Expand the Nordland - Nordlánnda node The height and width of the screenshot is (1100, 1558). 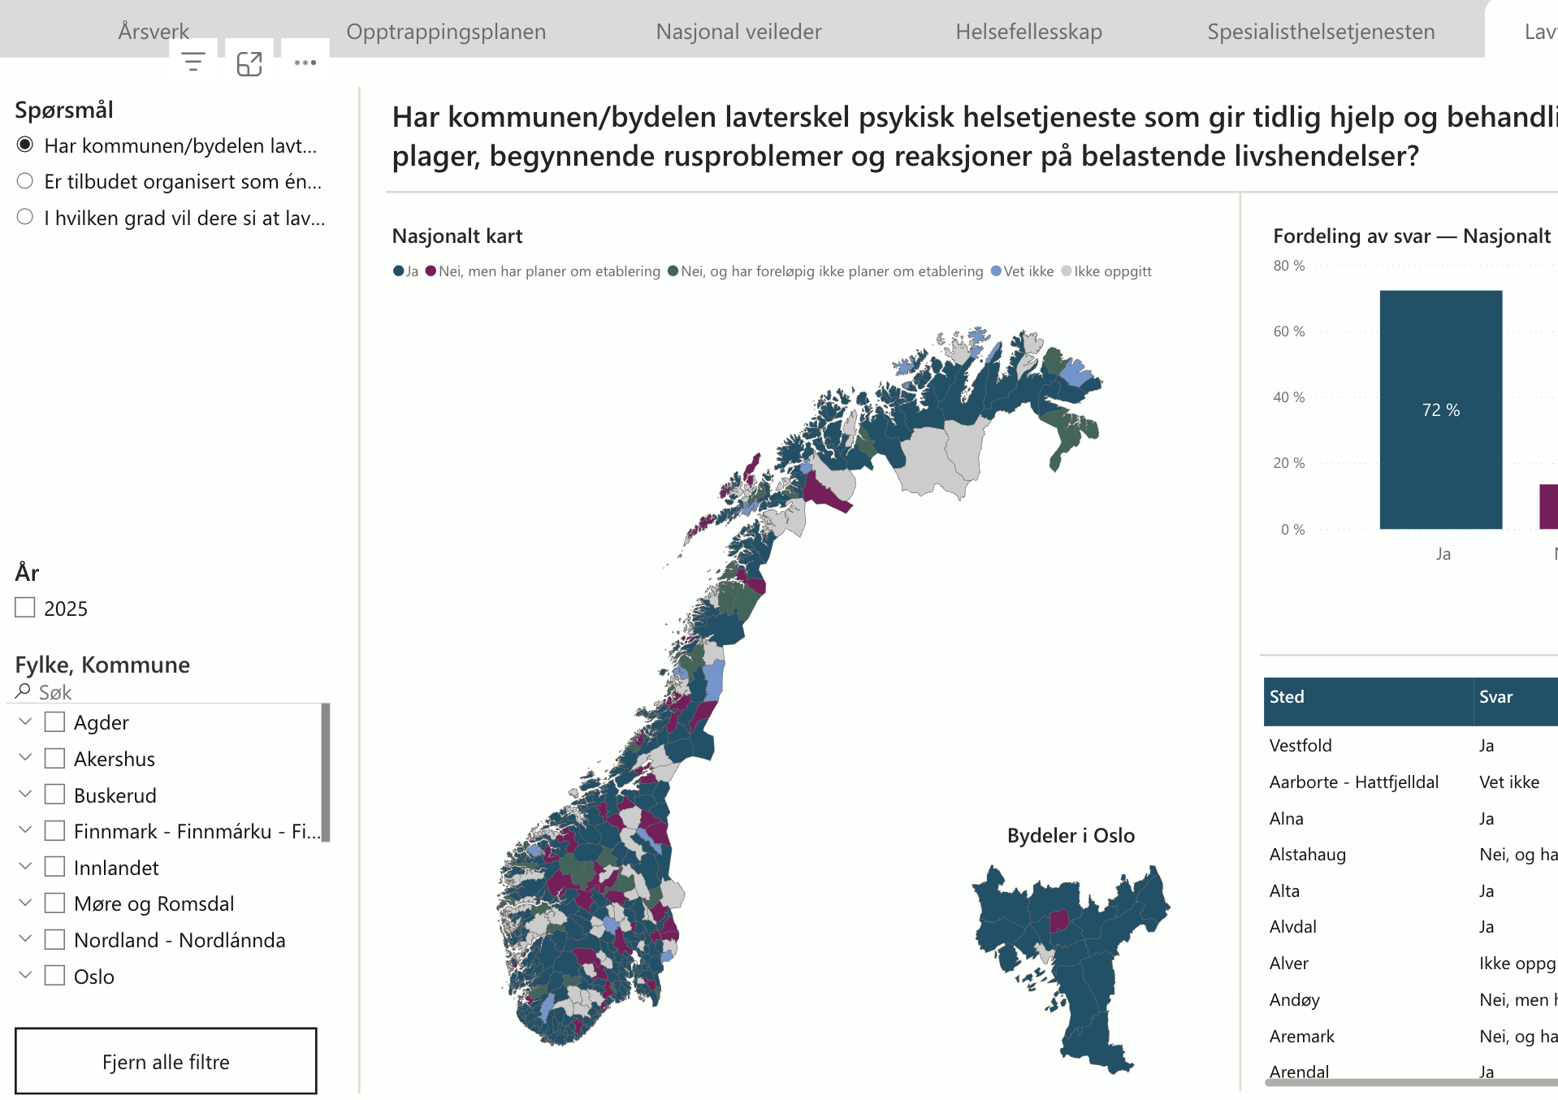tap(25, 939)
